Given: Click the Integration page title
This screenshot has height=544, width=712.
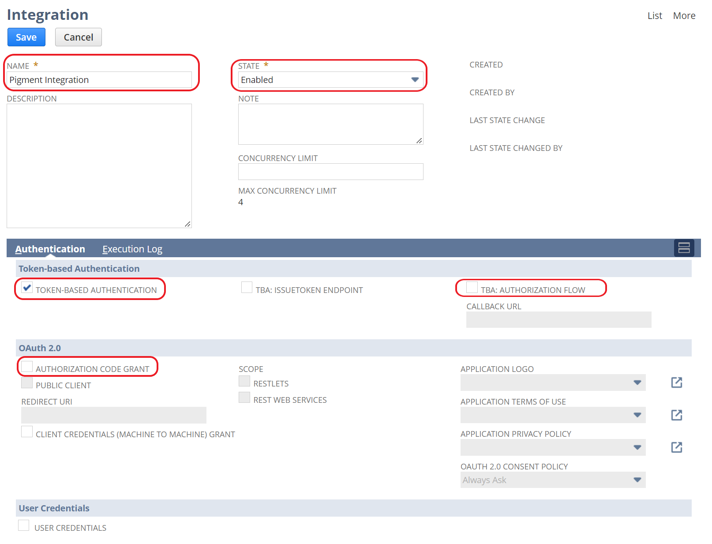Looking at the screenshot, I should [48, 15].
